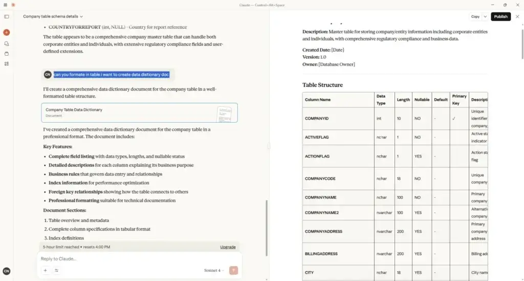Open the Chats history icon in sidebar
The height and width of the screenshot is (281, 524).
(x=7, y=43)
